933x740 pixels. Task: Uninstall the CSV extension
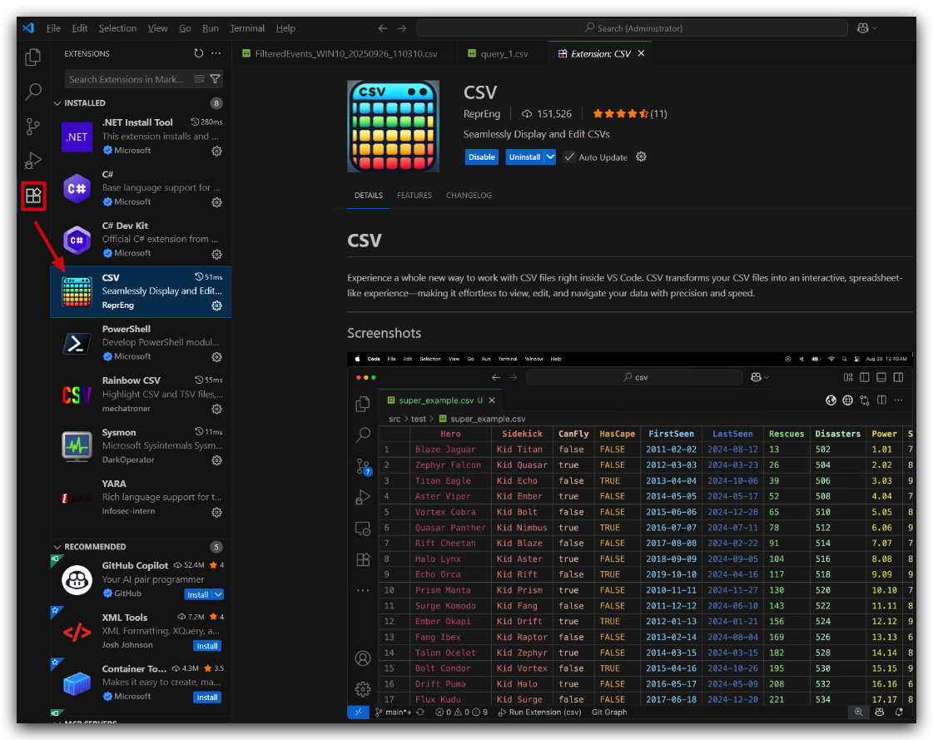pyautogui.click(x=524, y=157)
